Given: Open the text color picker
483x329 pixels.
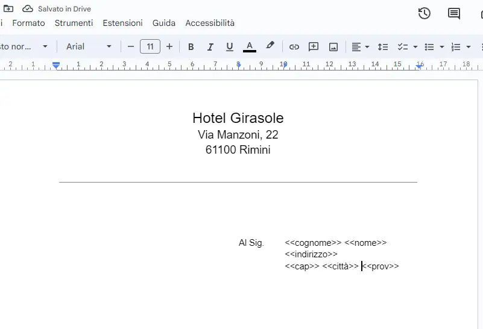Looking at the screenshot, I should tap(250, 47).
